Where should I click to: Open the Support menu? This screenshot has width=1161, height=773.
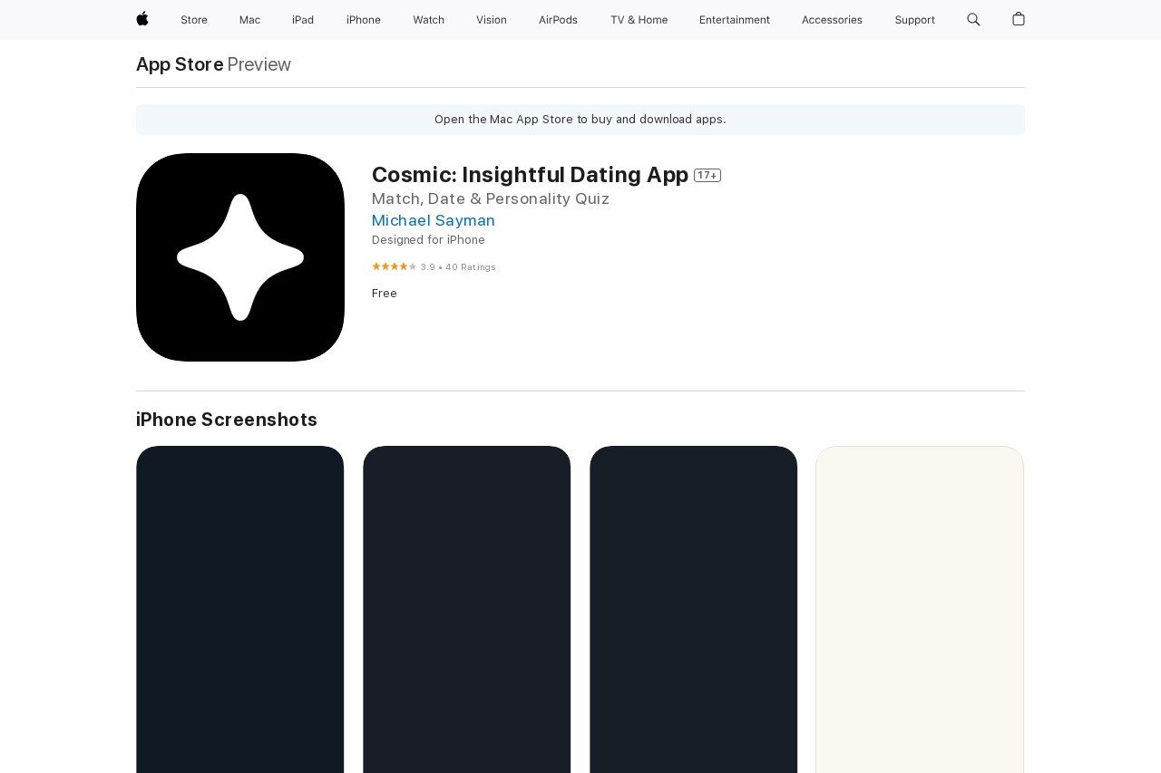[x=914, y=20]
